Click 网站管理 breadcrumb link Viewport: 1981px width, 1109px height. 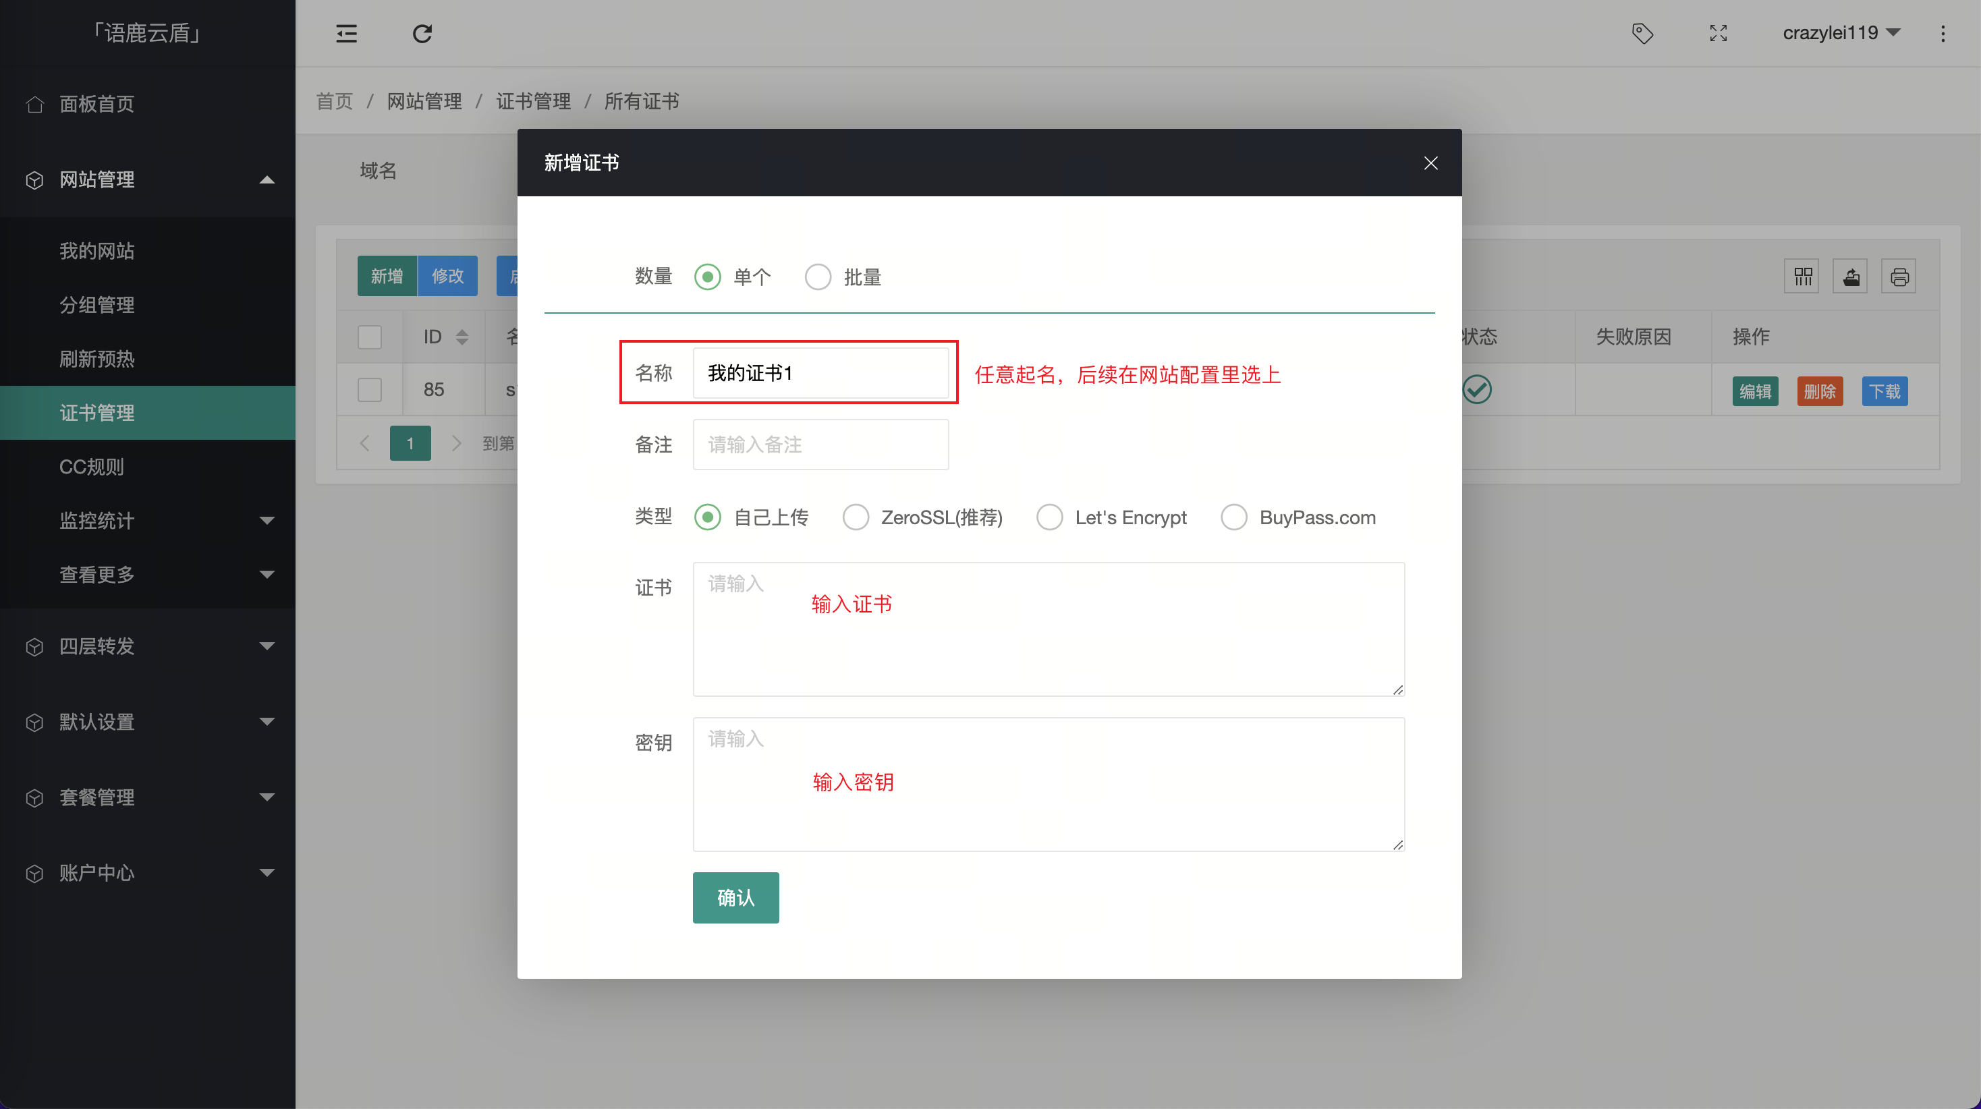point(424,101)
